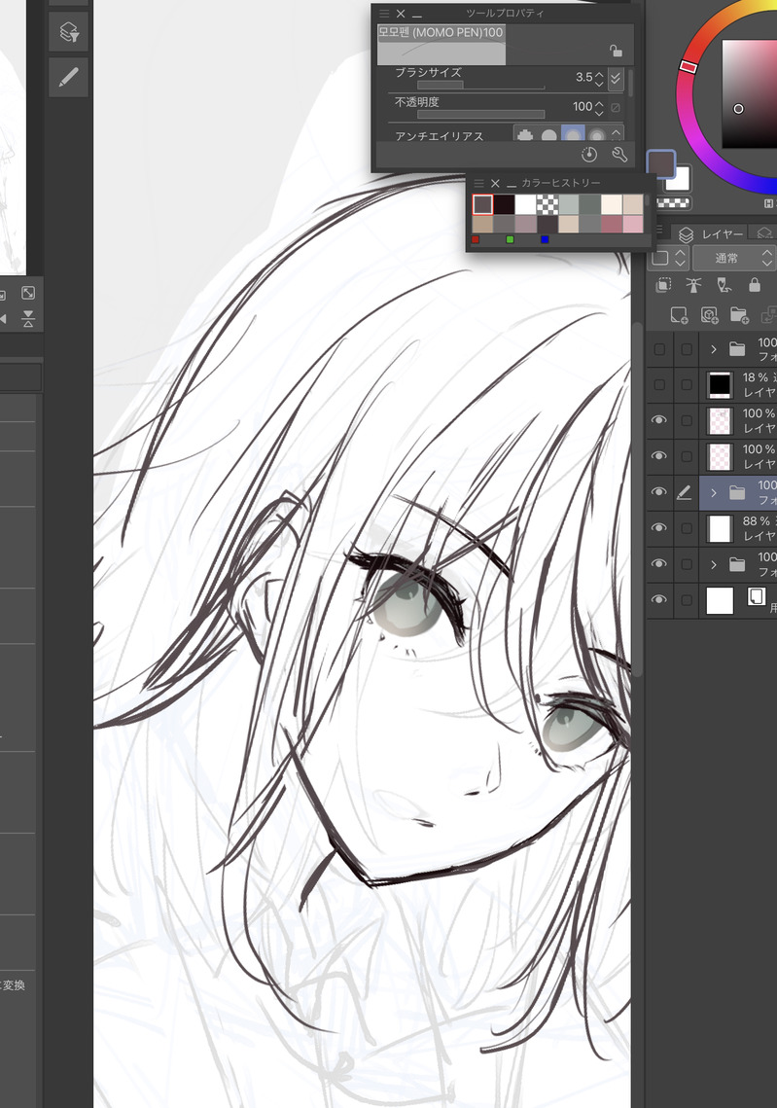
Task: Open sub tool detail wrench icon
Action: tap(619, 154)
